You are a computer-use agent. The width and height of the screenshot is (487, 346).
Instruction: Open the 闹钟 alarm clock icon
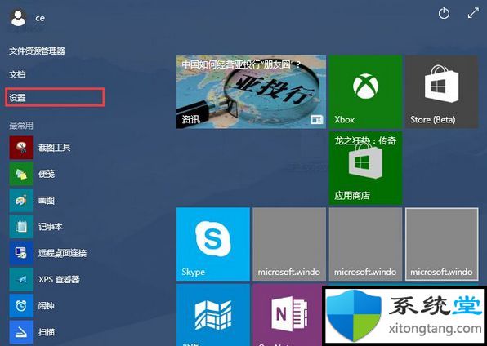coord(21,306)
